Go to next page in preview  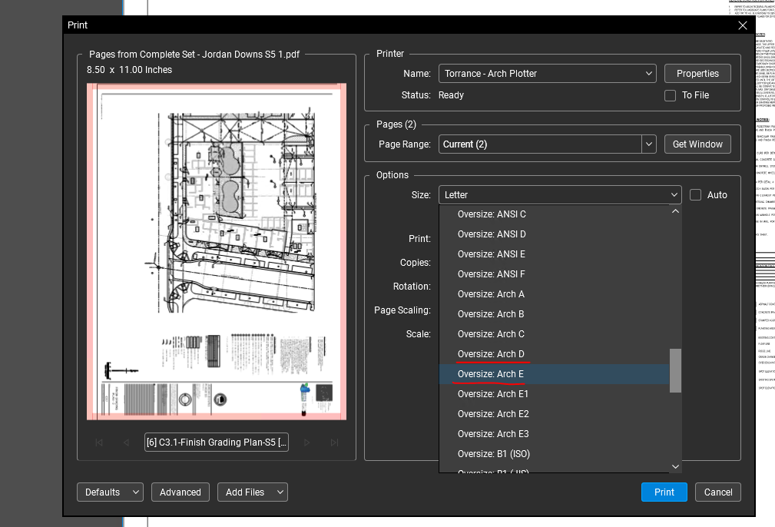(306, 442)
